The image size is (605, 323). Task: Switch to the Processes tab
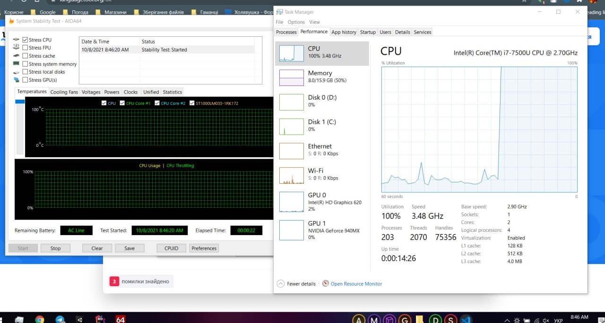(x=286, y=32)
